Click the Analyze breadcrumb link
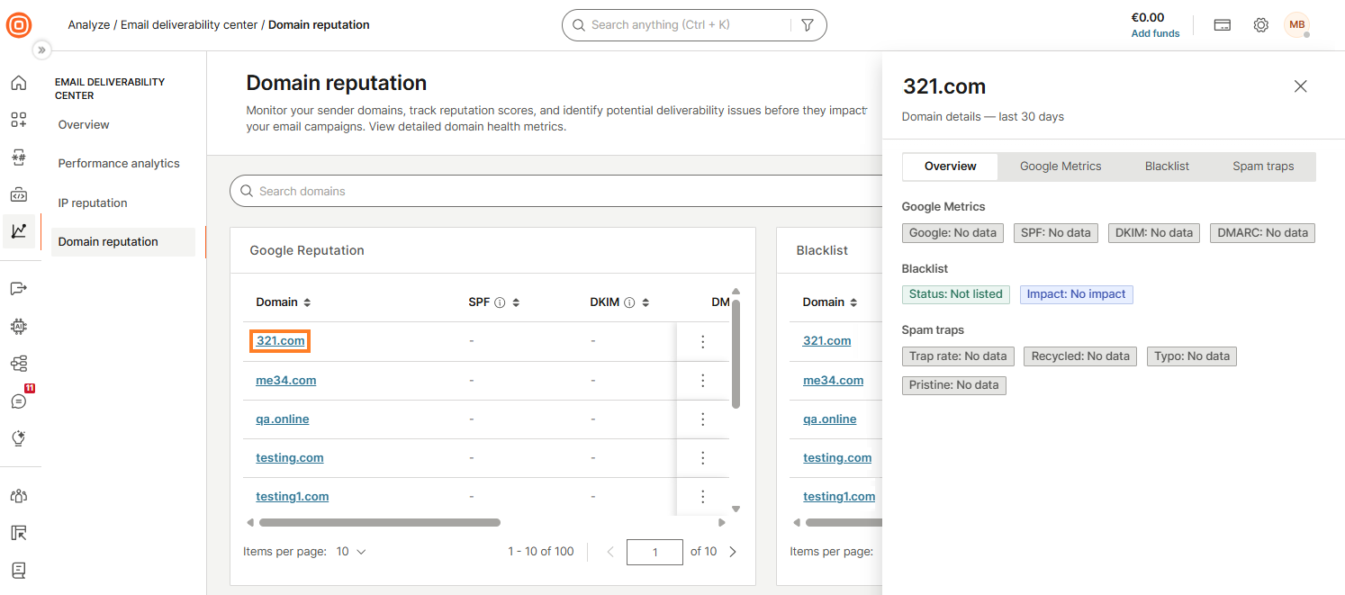 [x=88, y=25]
